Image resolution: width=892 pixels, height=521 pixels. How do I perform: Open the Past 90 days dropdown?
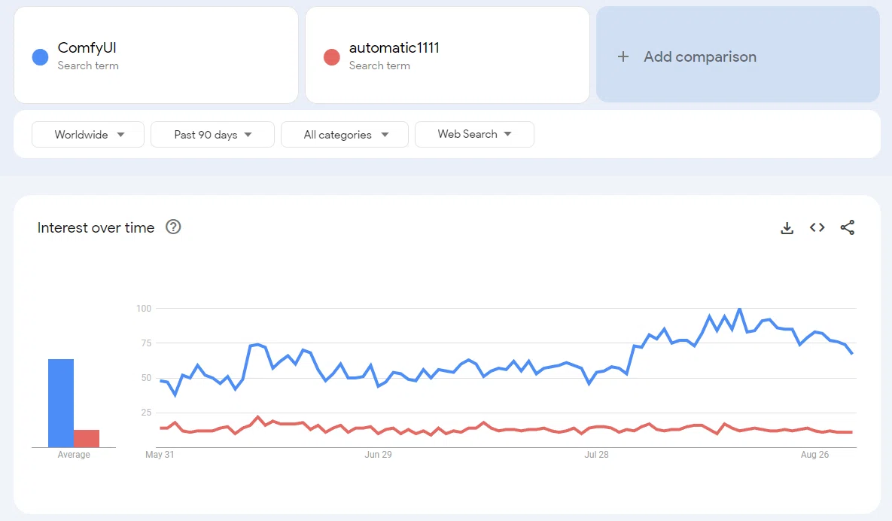(212, 135)
